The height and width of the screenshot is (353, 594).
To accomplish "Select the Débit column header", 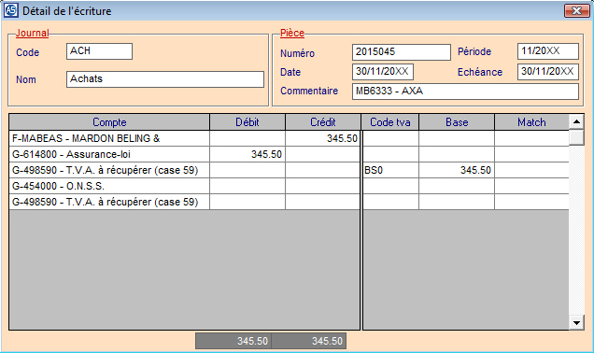I will [247, 122].
